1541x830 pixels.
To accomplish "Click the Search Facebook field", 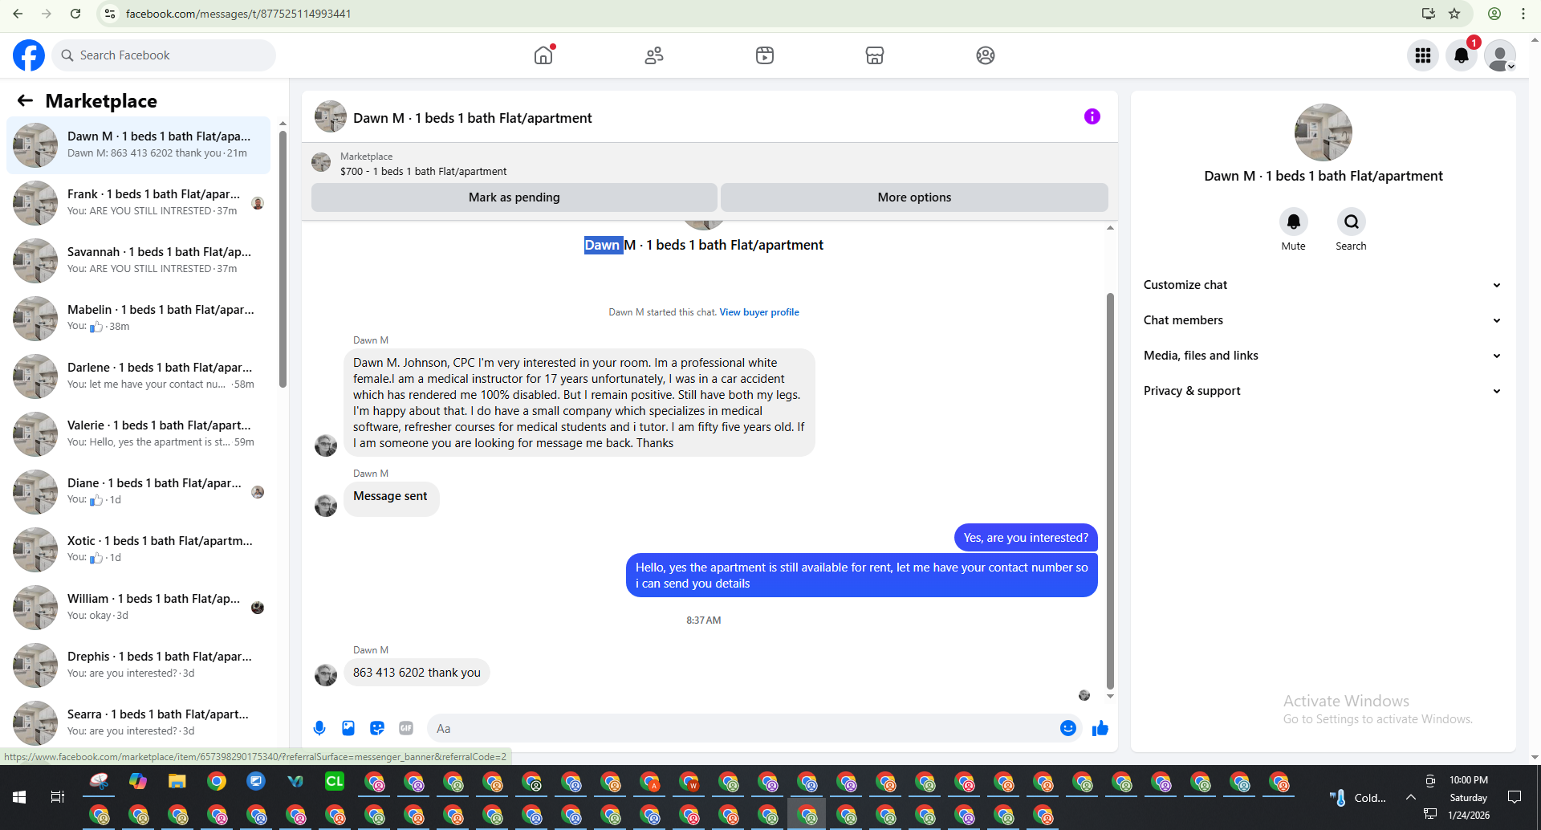I will coord(164,55).
